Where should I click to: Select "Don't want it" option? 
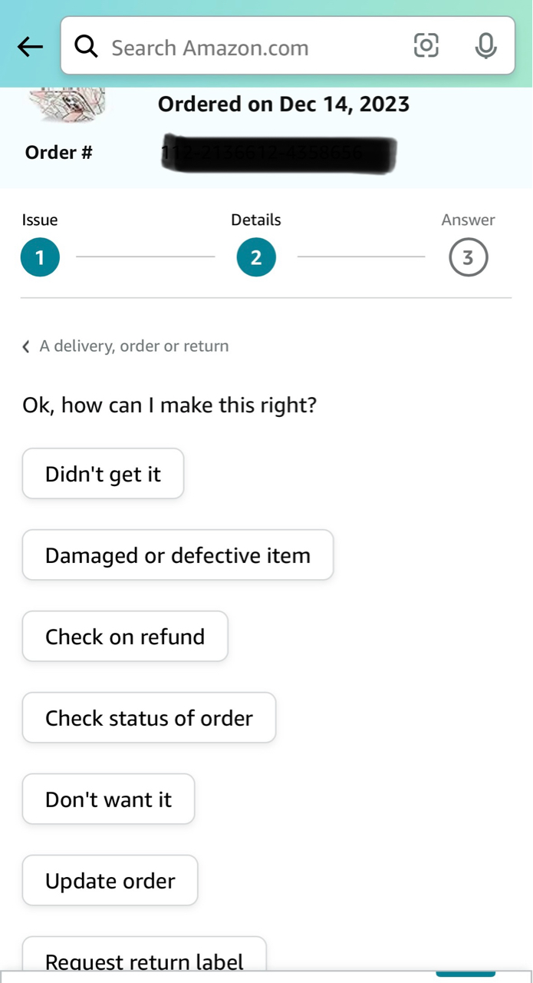[108, 799]
